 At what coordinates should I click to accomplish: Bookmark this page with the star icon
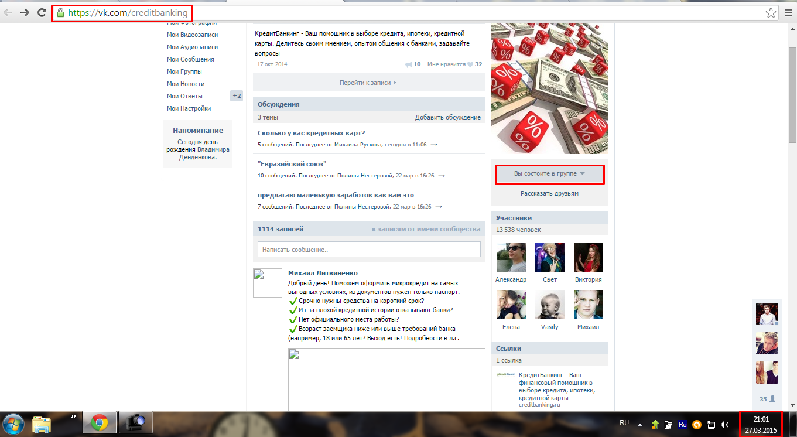[771, 12]
